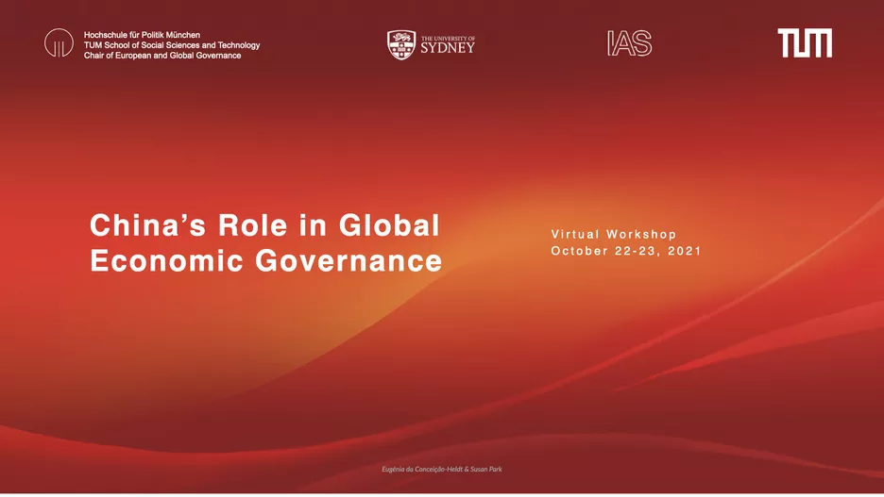Click the IAS logo
The height and width of the screenshot is (497, 884).
point(629,43)
